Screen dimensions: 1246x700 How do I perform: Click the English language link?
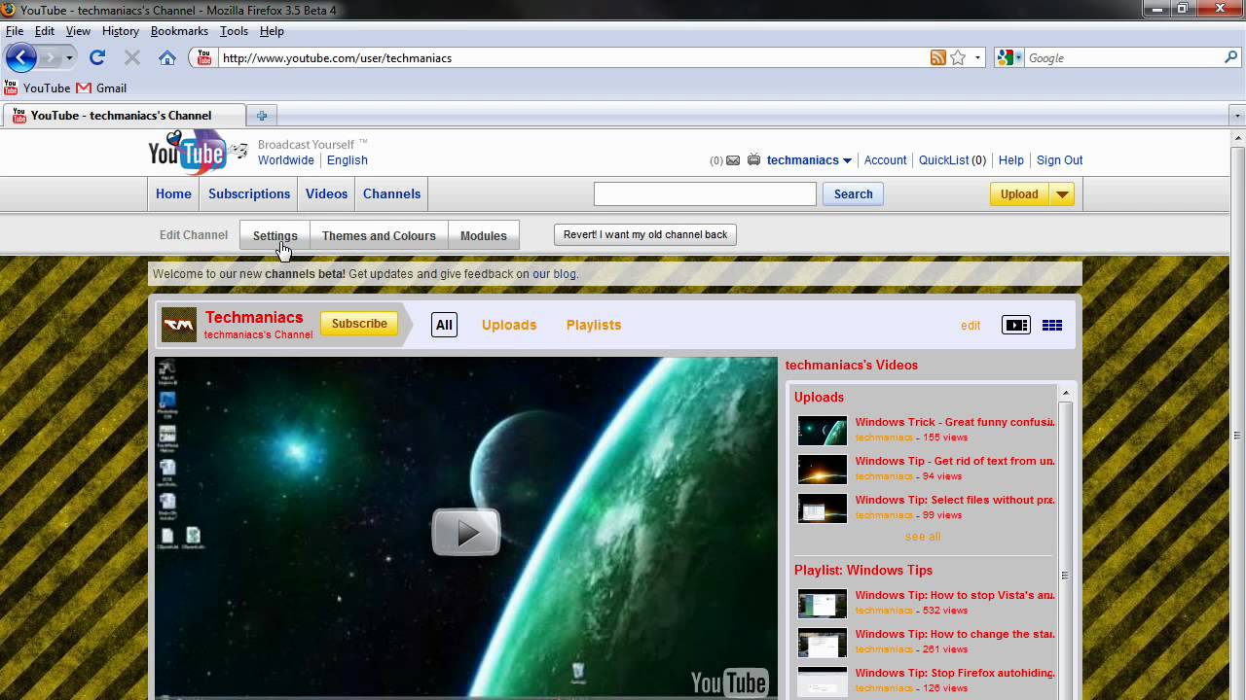pos(348,160)
